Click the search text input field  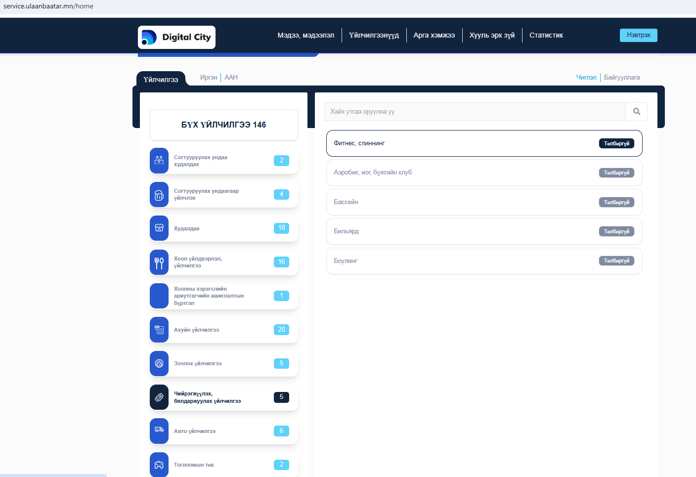tap(475, 112)
